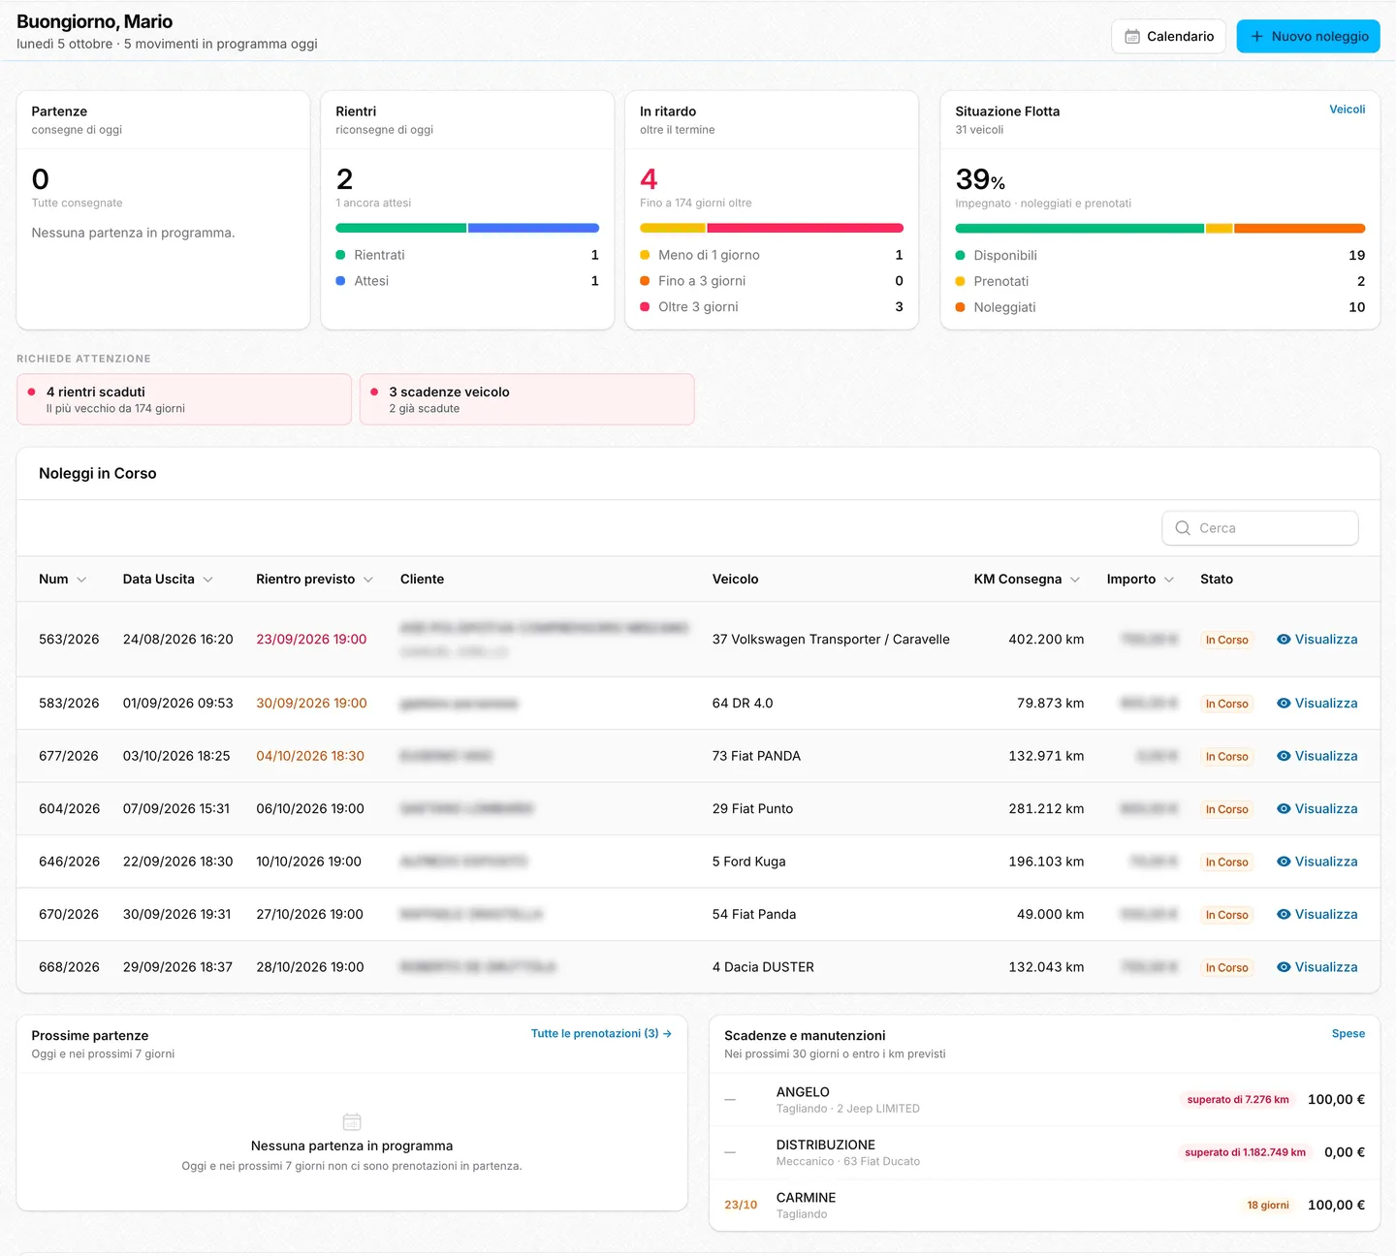This screenshot has height=1256, width=1396.
Task: Click vehicle 37 Volkswagen Transporter / Caravelle
Action: (831, 640)
